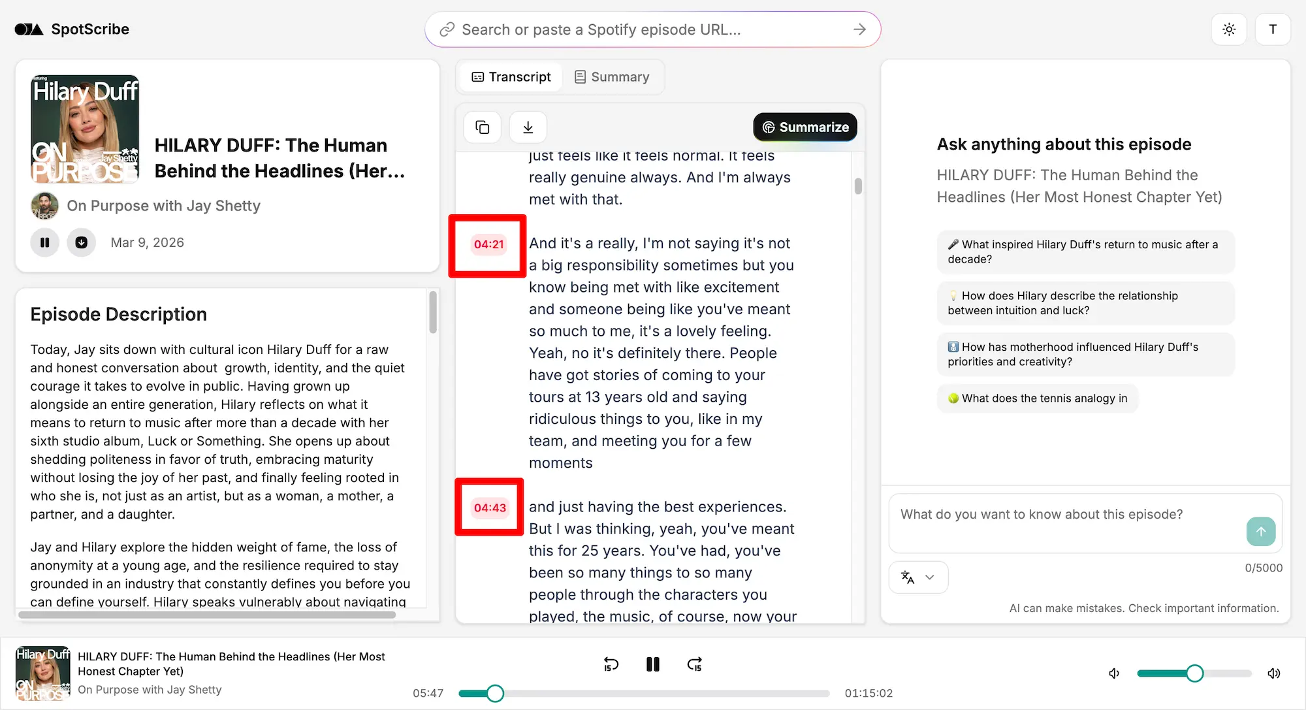The width and height of the screenshot is (1306, 710).
Task: Skip forward 15 seconds in the player
Action: click(695, 664)
